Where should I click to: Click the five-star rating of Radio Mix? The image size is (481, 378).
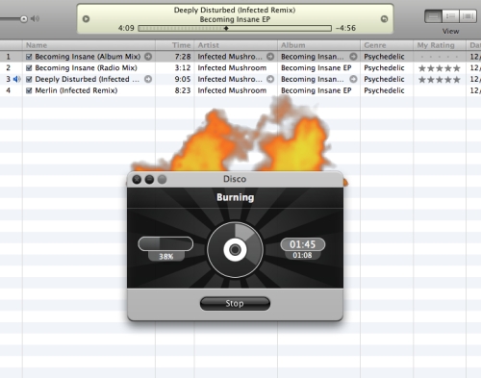[x=439, y=68]
